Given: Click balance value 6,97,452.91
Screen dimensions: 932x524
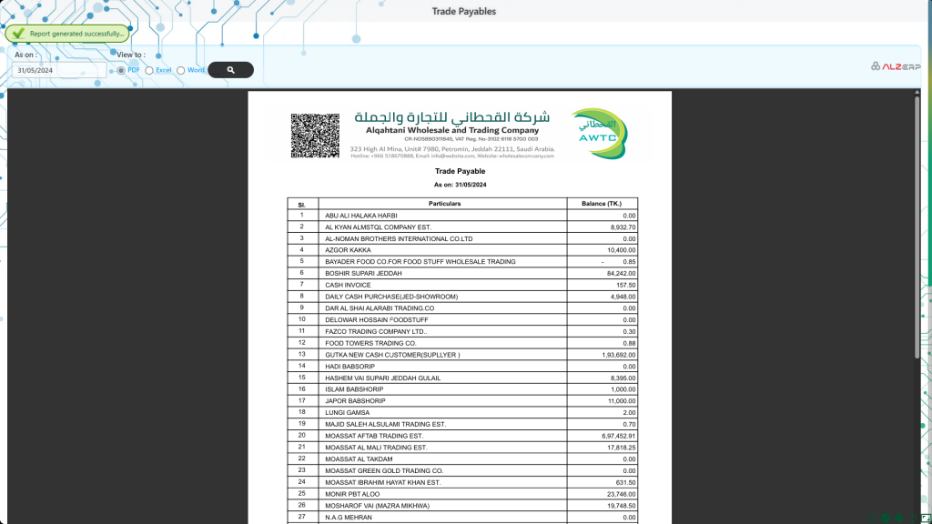Looking at the screenshot, I should pos(618,436).
